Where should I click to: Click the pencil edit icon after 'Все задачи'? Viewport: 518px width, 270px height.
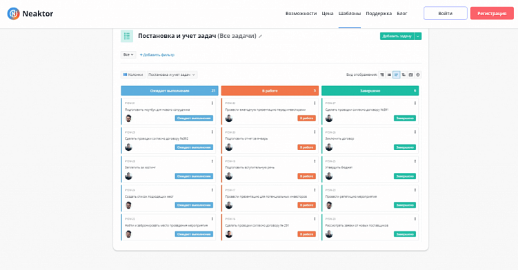coord(260,37)
